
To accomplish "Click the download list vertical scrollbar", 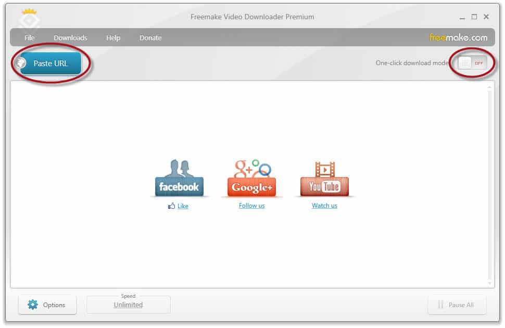I will click(x=489, y=185).
